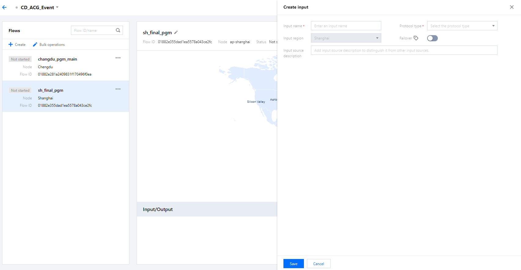Open more options for sh_final_pgm flow
The width and height of the screenshot is (521, 270).
(x=118, y=89)
